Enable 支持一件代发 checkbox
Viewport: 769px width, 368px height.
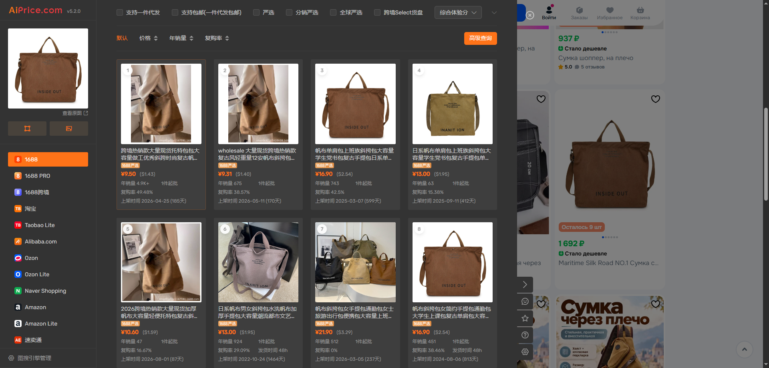[119, 12]
